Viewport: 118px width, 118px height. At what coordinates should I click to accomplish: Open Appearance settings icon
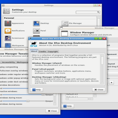8,23
